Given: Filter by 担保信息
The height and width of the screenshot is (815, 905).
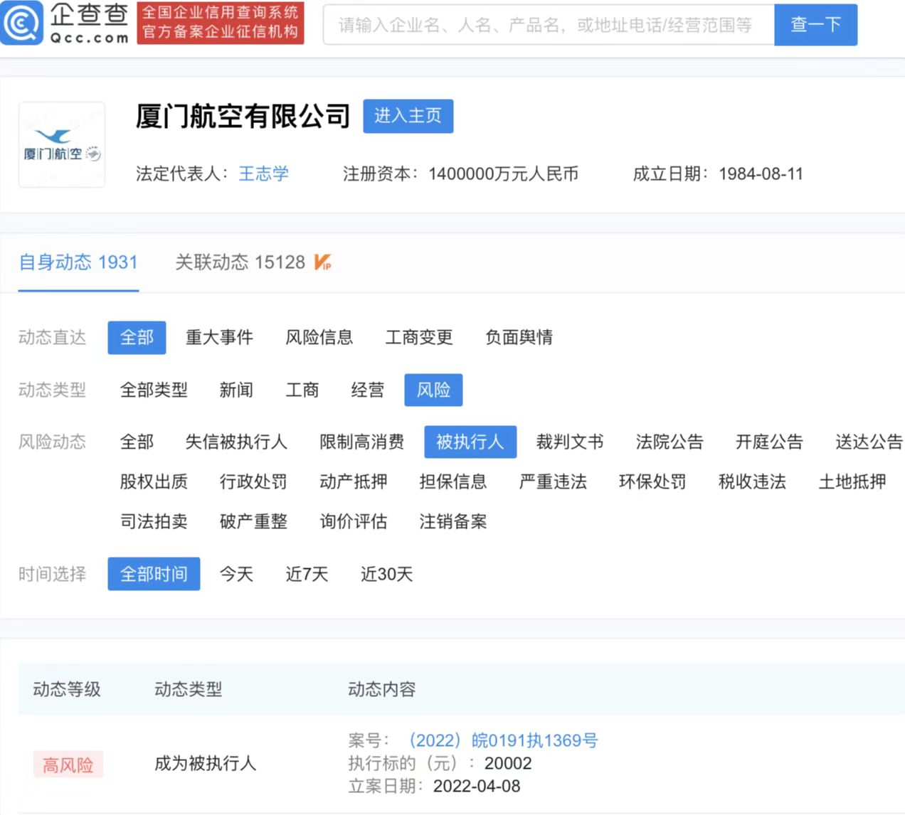Looking at the screenshot, I should click(x=453, y=481).
